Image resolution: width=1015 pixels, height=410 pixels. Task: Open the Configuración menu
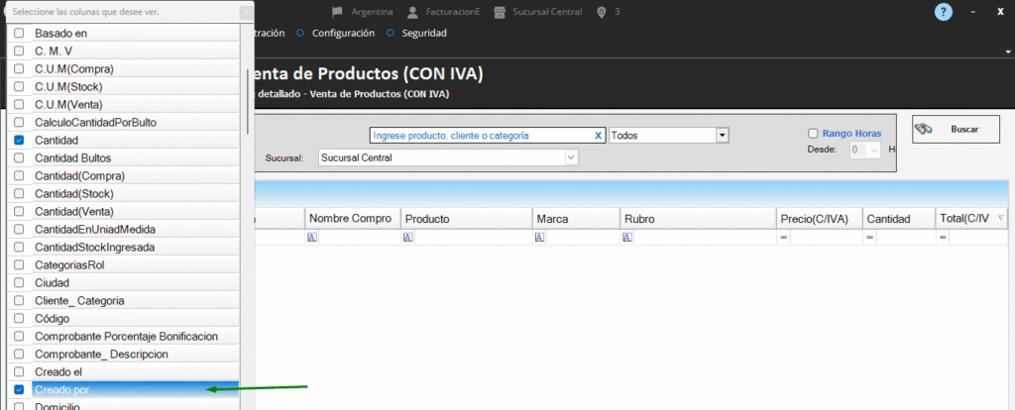(343, 33)
